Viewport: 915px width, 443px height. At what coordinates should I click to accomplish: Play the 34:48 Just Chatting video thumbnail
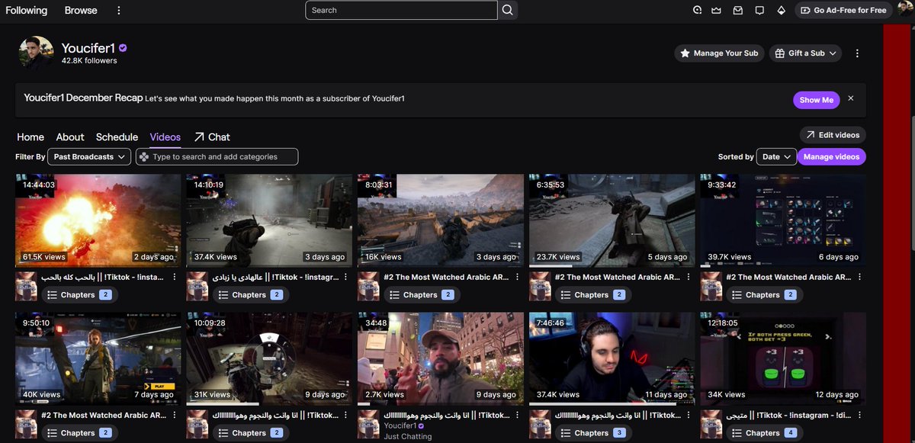coord(441,358)
